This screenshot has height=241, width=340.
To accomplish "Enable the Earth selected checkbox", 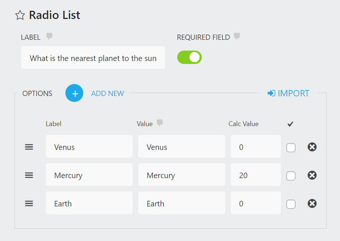I will (x=291, y=204).
